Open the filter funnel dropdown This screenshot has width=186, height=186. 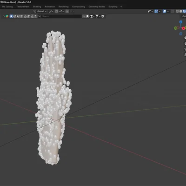(98, 16)
